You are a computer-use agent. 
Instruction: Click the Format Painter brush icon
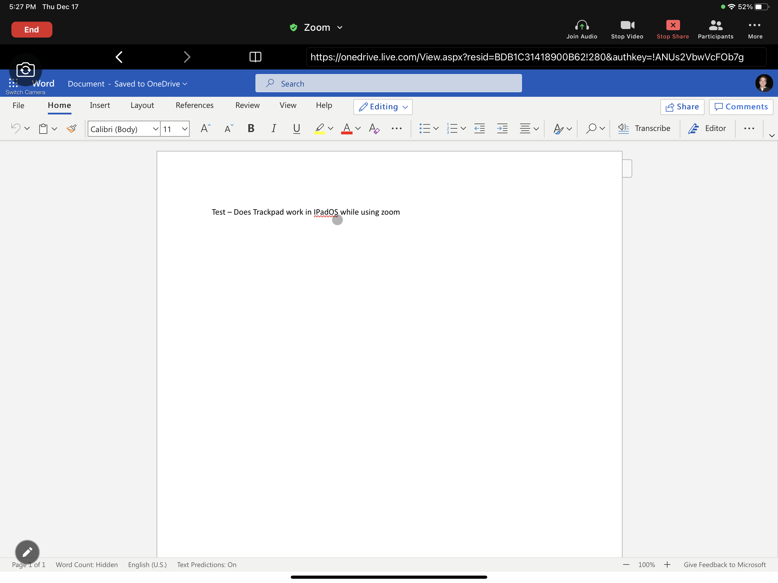coord(71,129)
